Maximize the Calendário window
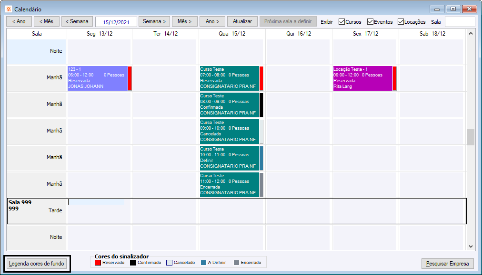The image size is (482, 275). coord(453,9)
